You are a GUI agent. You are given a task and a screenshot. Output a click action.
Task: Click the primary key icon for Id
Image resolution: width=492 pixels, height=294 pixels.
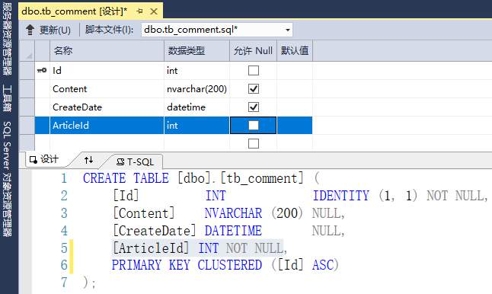click(x=42, y=71)
